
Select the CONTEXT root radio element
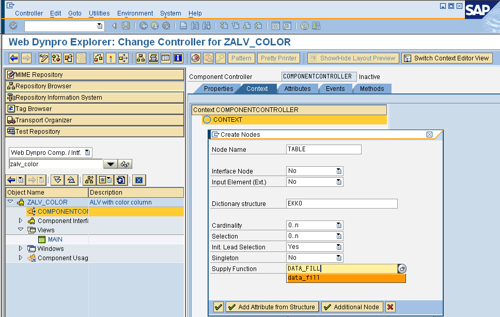(x=206, y=119)
